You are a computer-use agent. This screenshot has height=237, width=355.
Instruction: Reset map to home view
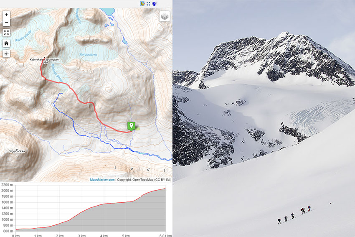coord(6,43)
